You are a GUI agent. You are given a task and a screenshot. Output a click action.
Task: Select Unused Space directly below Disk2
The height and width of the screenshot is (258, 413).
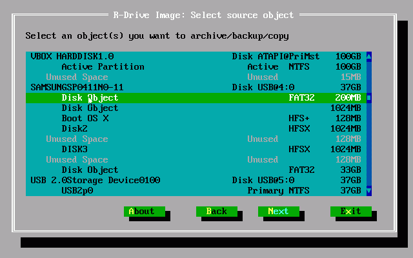tap(77, 139)
